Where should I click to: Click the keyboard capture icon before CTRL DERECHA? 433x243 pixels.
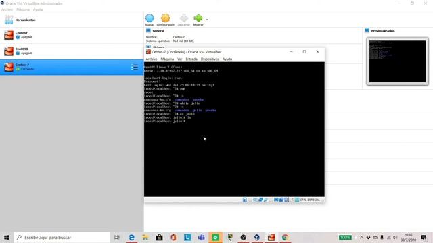pos(297,200)
